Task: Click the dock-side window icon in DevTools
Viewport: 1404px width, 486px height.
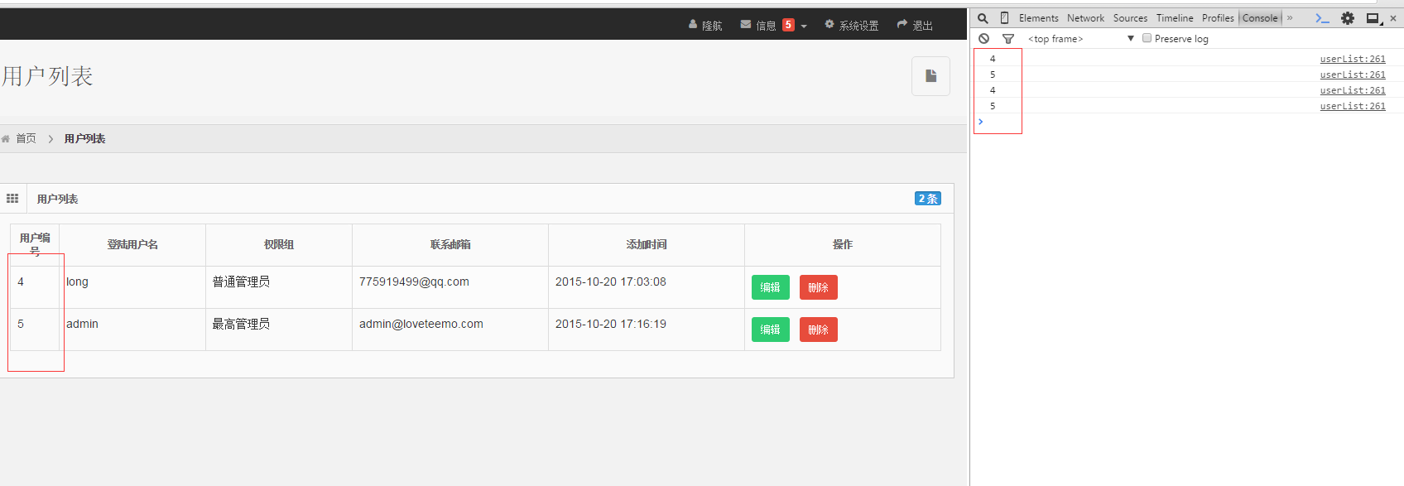Action: pos(1373,18)
